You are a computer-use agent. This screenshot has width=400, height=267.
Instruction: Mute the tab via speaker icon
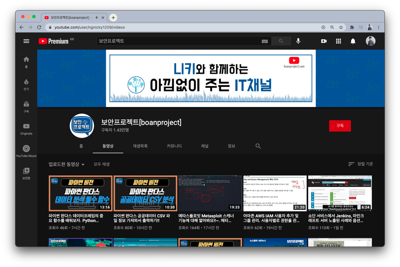click(x=97, y=18)
